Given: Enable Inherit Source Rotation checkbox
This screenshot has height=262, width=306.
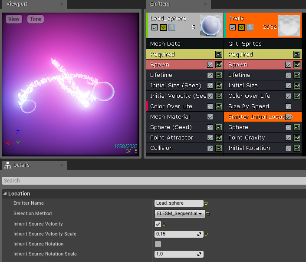Looking at the screenshot, I should (x=158, y=244).
